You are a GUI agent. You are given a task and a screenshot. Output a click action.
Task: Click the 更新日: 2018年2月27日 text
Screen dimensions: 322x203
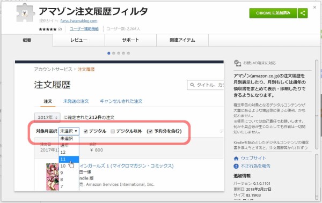pyautogui.click(x=252, y=189)
